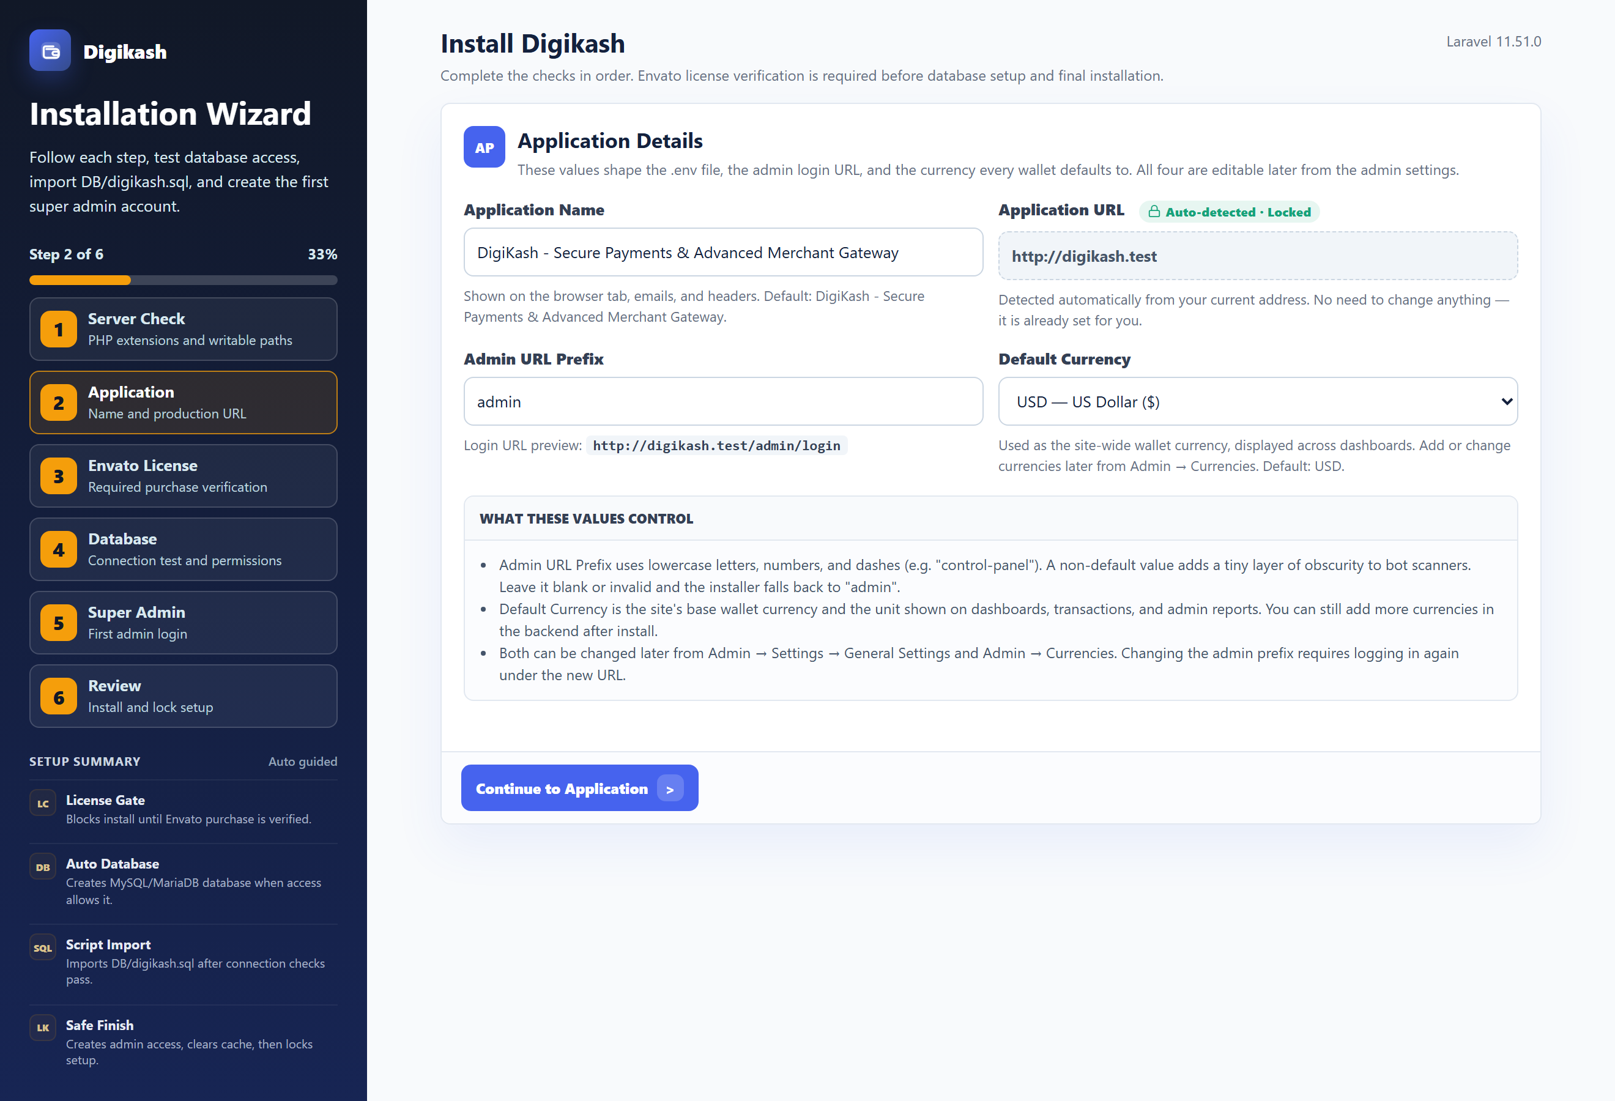Click the Digikash wallet logo icon
The width and height of the screenshot is (1615, 1101).
[50, 51]
